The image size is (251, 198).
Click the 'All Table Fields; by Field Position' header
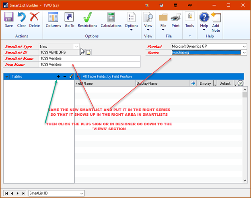pyautogui.click(x=107, y=77)
